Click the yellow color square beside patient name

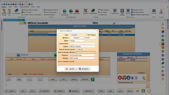[20, 23]
